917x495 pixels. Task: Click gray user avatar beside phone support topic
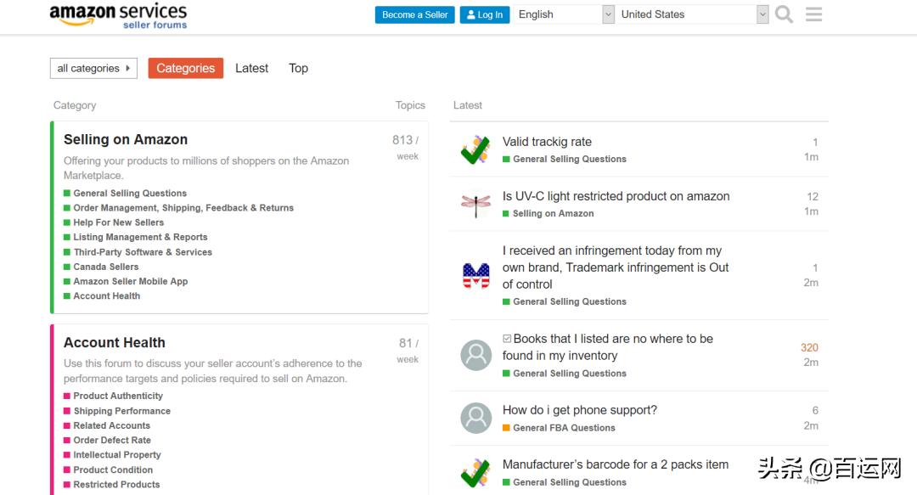[475, 418]
